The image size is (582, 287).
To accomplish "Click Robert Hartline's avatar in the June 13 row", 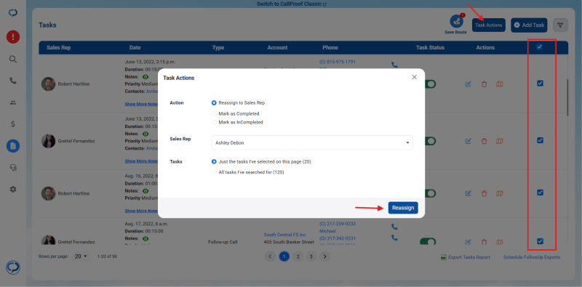I will [x=48, y=84].
